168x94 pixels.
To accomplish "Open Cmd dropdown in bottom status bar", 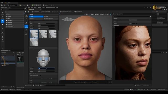I will pos(19,90).
